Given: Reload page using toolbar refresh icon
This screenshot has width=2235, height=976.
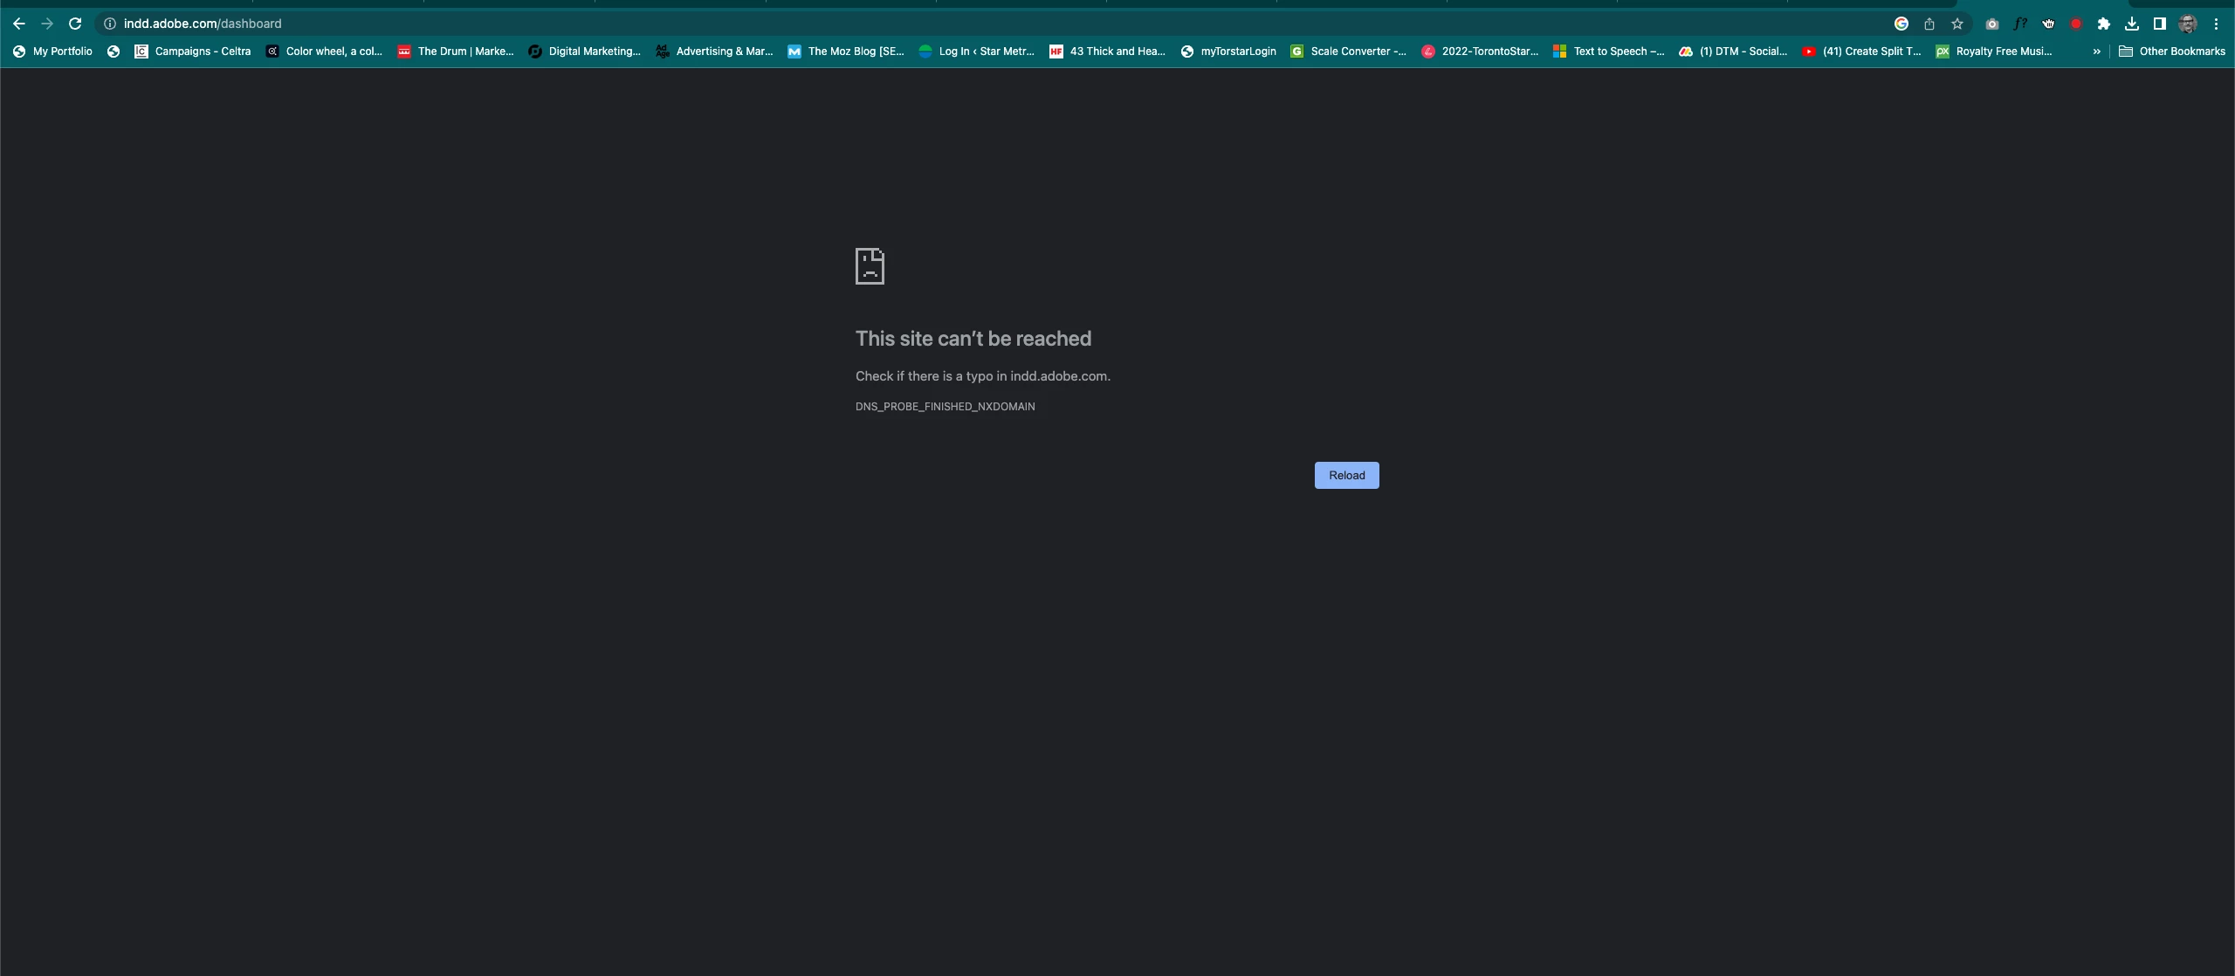Looking at the screenshot, I should pyautogui.click(x=75, y=24).
